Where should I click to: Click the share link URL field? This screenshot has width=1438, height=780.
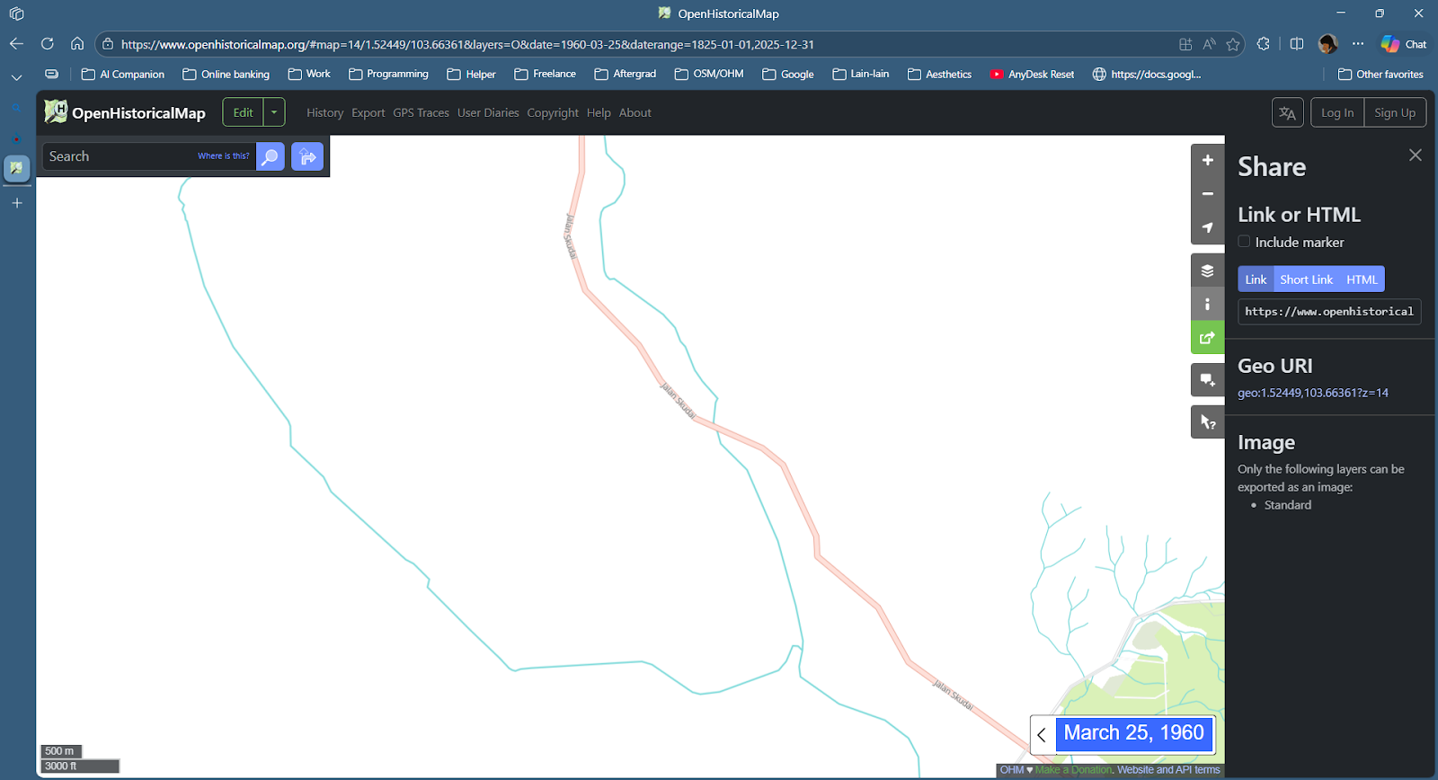pos(1329,312)
